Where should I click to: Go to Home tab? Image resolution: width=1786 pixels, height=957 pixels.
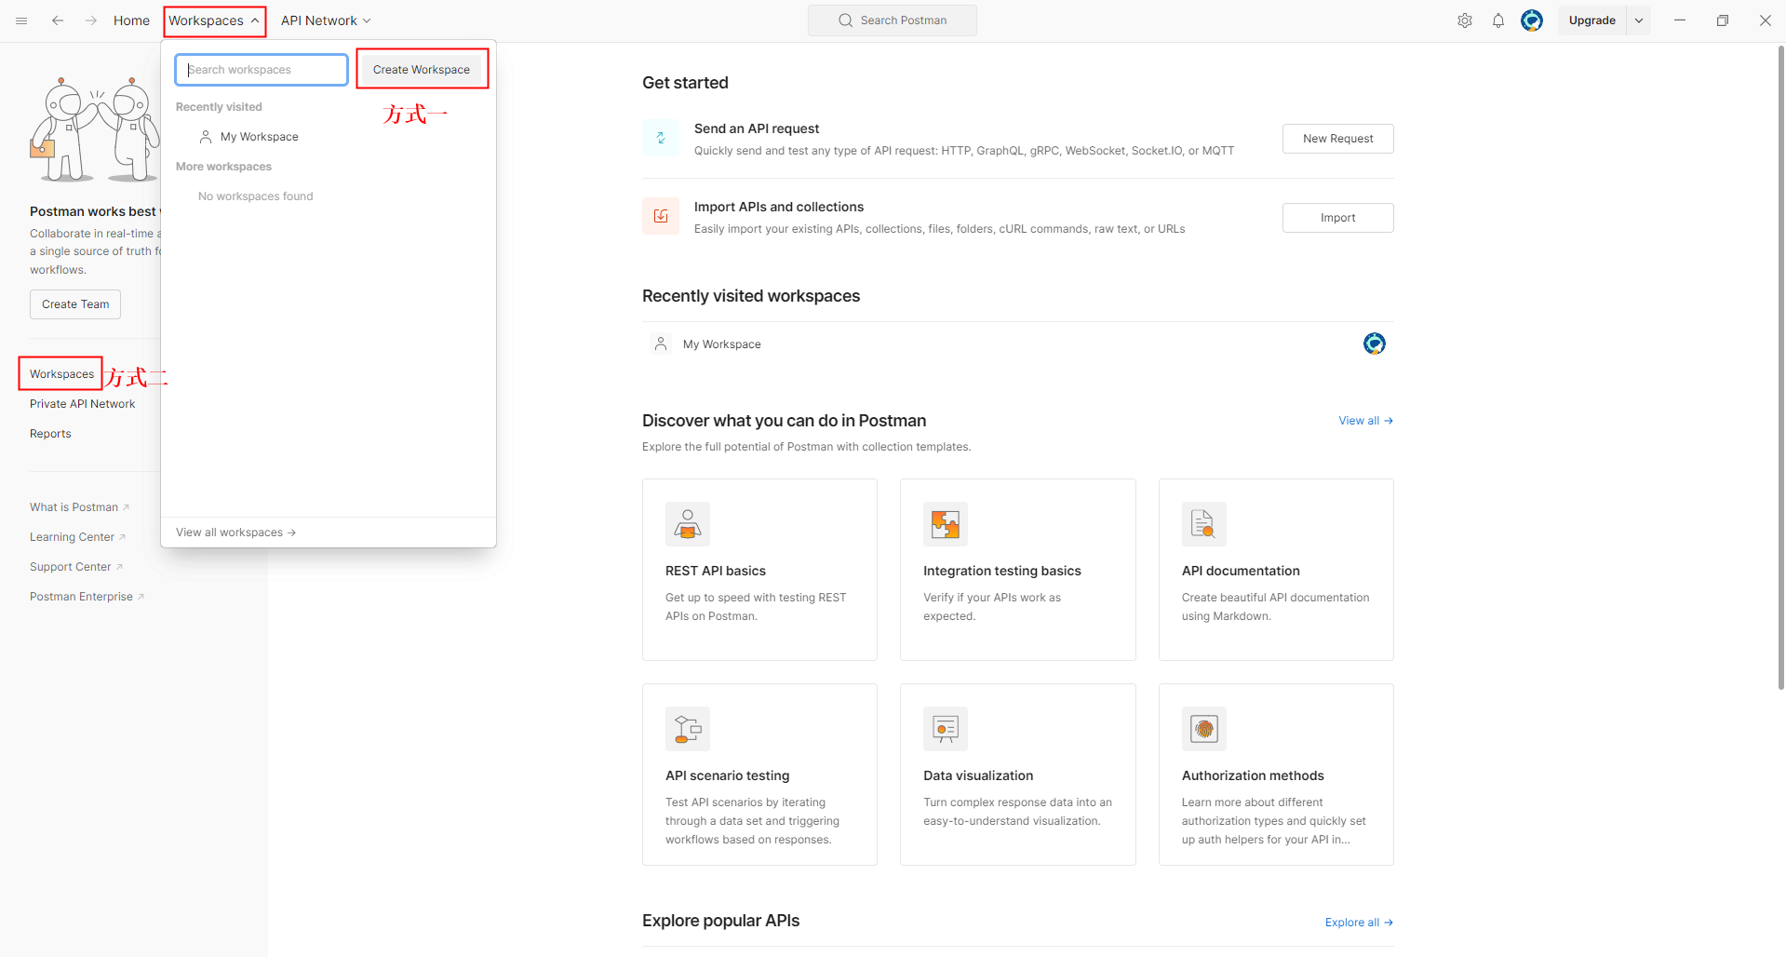(x=131, y=20)
